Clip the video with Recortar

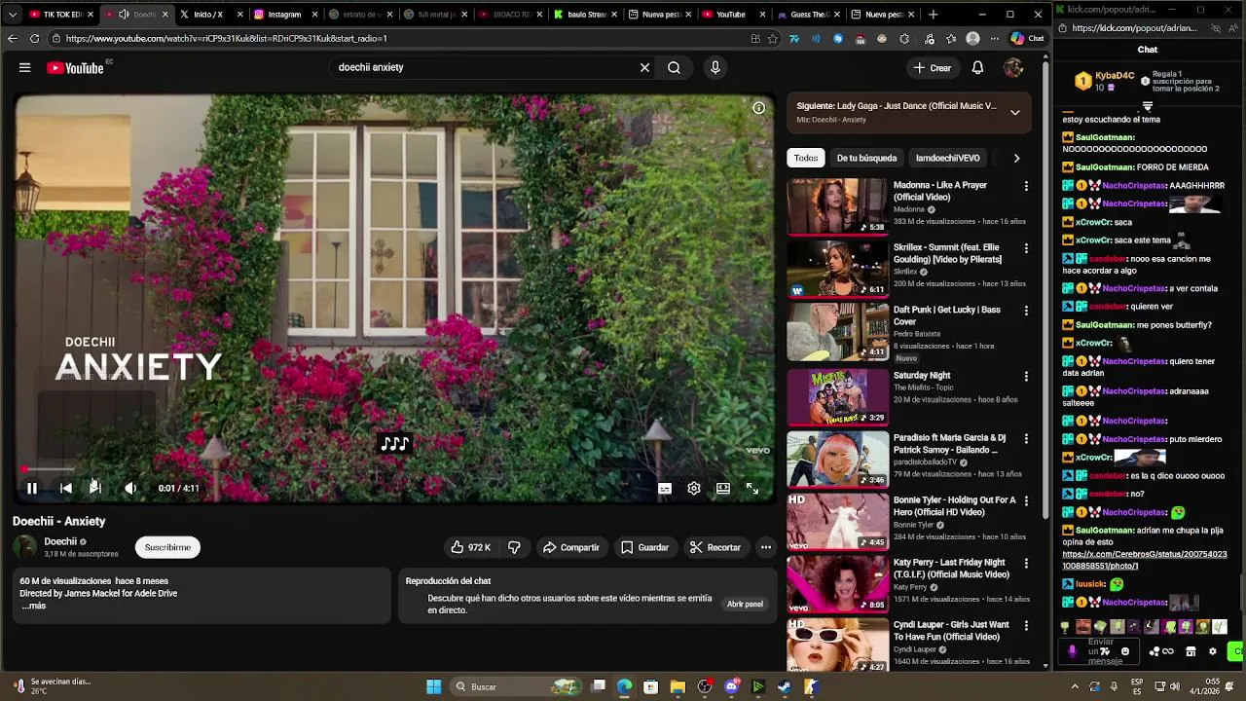[x=715, y=548]
